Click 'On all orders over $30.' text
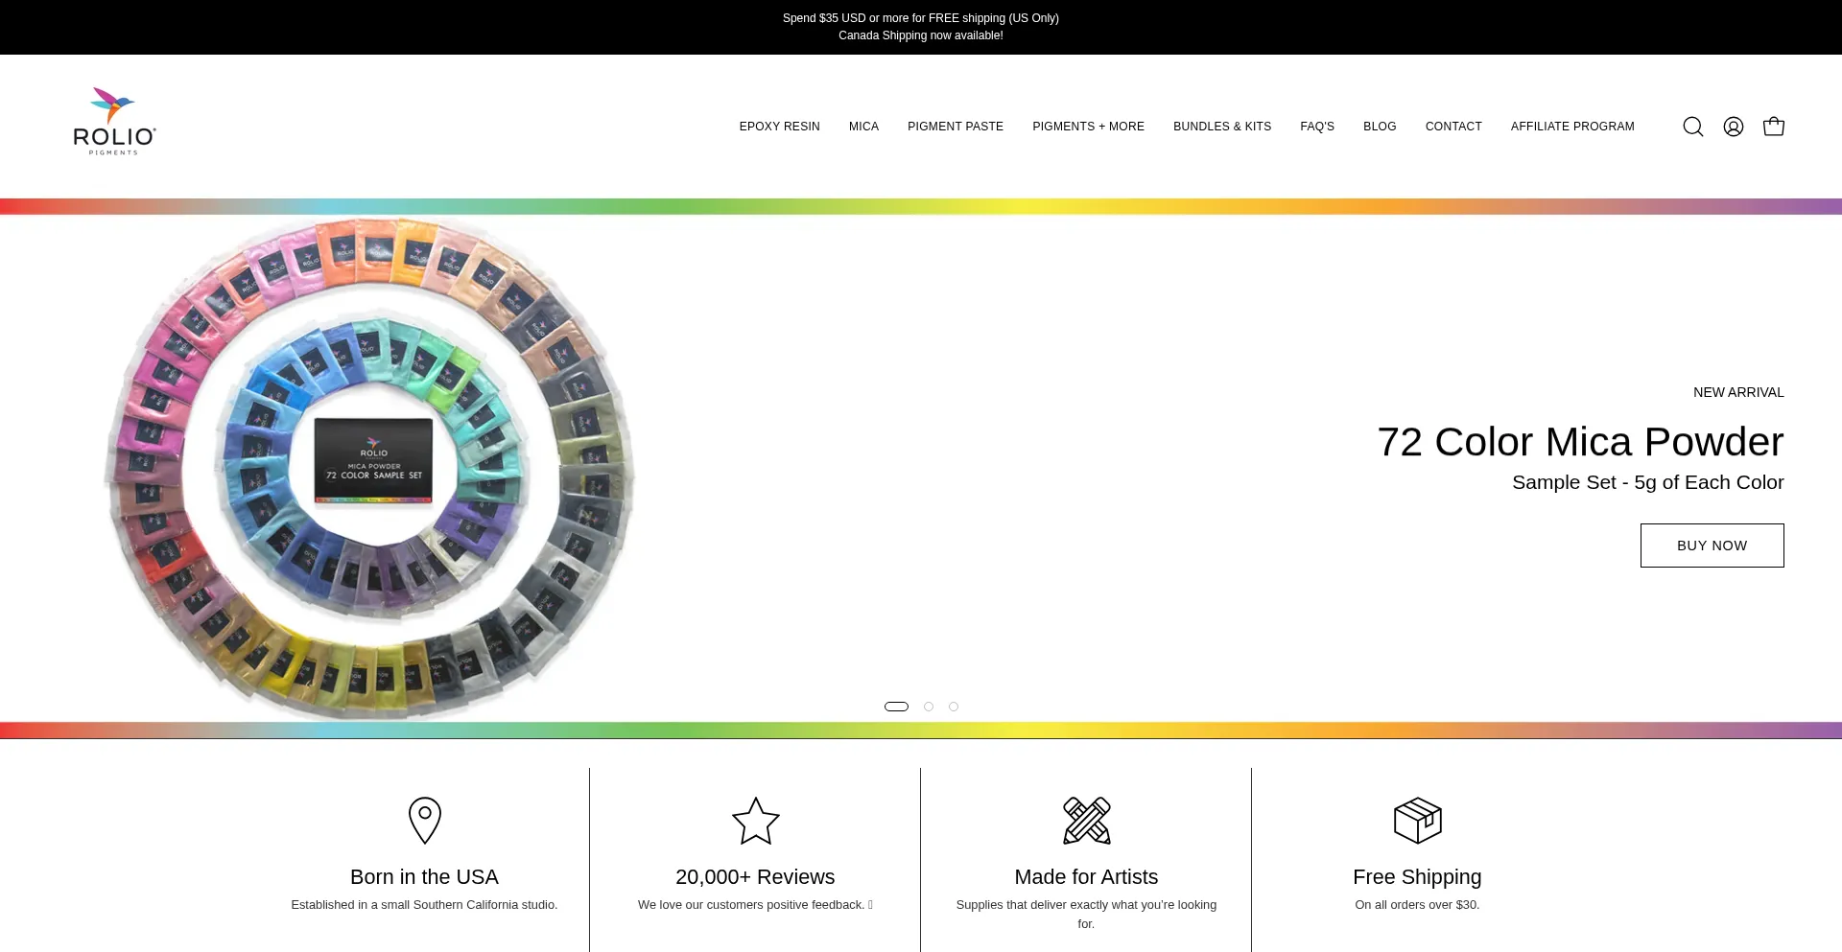This screenshot has width=1842, height=952. pos(1417,905)
